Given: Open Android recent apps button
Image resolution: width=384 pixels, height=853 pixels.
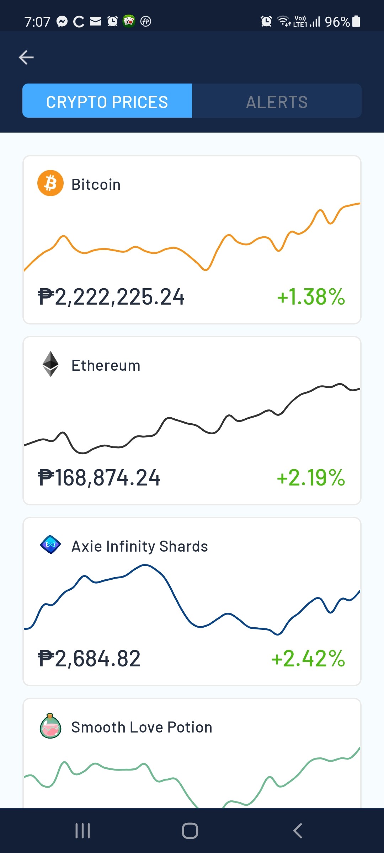Looking at the screenshot, I should (83, 831).
